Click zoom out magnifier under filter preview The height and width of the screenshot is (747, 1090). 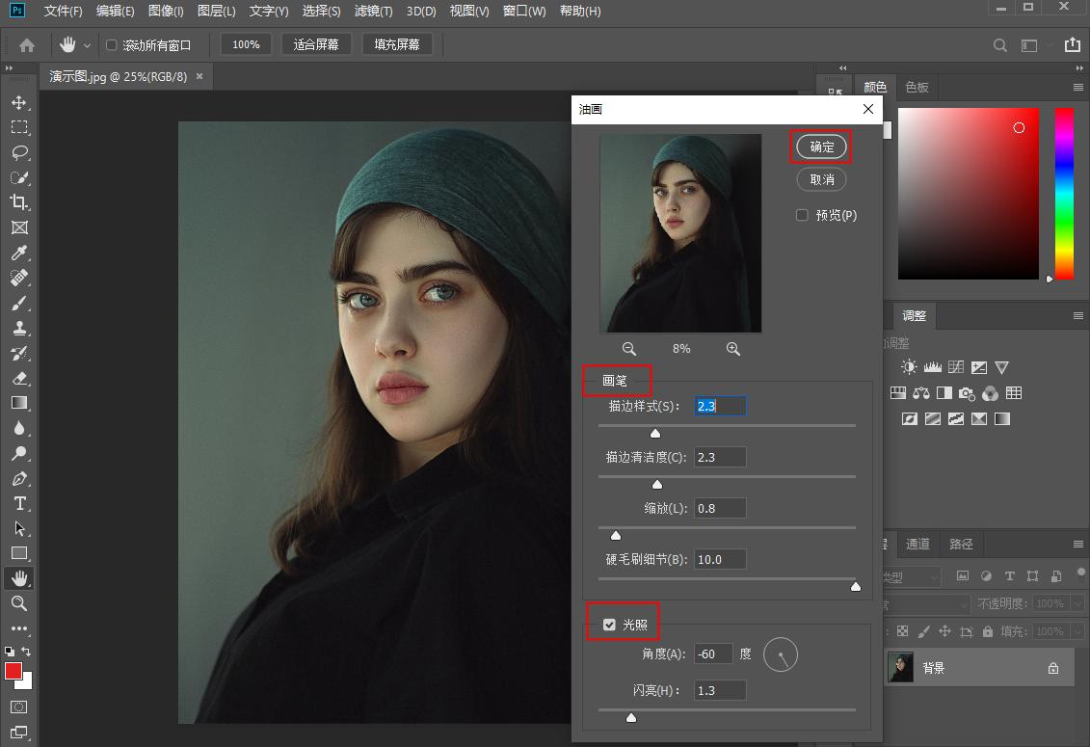tap(629, 349)
